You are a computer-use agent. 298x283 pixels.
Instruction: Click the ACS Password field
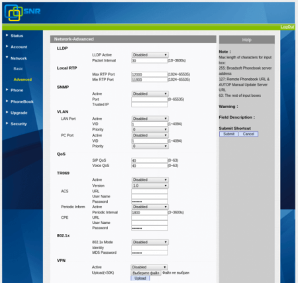click(150, 201)
